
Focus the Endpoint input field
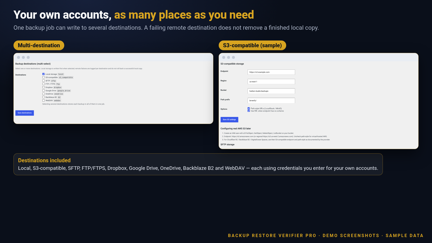[271, 72]
